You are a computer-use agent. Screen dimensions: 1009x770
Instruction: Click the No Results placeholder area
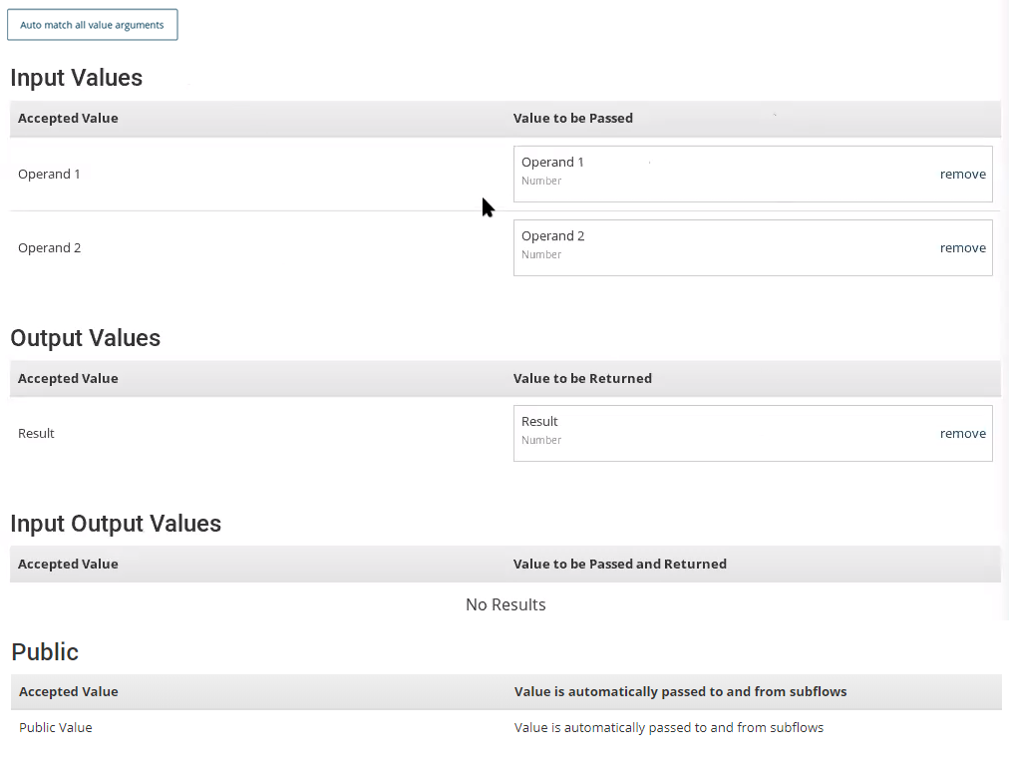[x=505, y=604]
